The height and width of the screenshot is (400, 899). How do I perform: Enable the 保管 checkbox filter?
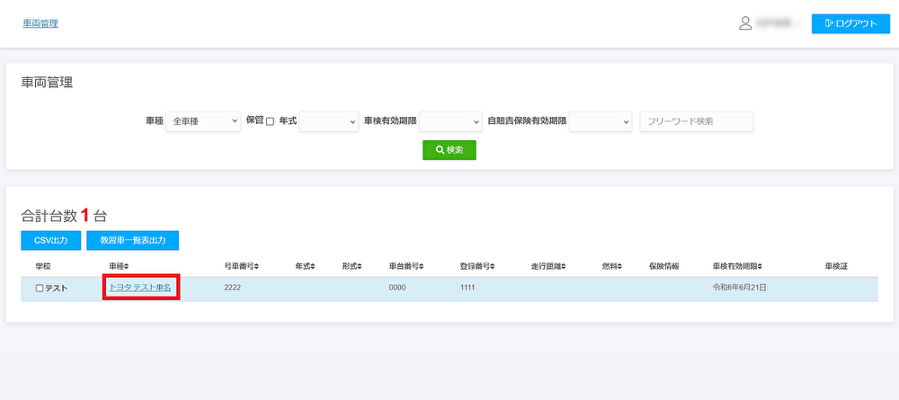pos(270,121)
